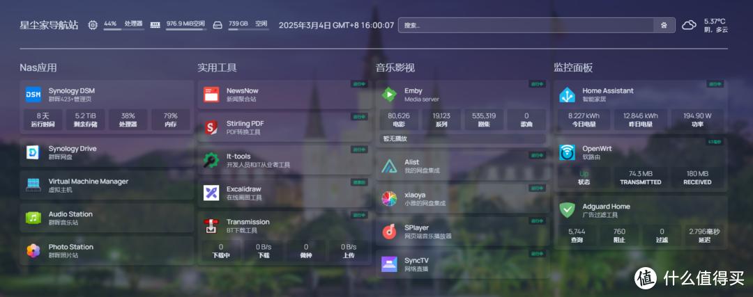
Task: Click the cloudy weather icon
Action: (689, 25)
